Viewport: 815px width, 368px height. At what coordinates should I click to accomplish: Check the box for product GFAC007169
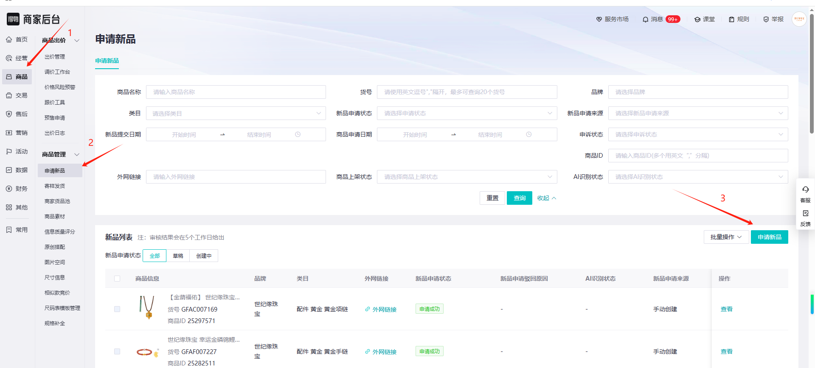pyautogui.click(x=117, y=309)
